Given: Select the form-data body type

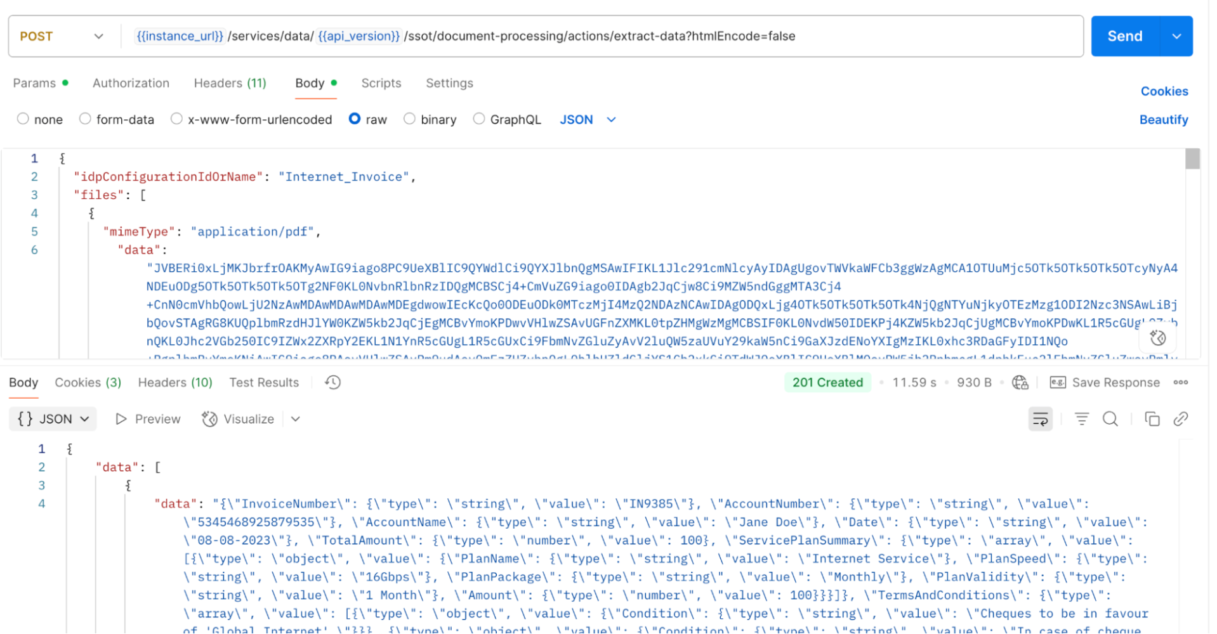Looking at the screenshot, I should 85,119.
